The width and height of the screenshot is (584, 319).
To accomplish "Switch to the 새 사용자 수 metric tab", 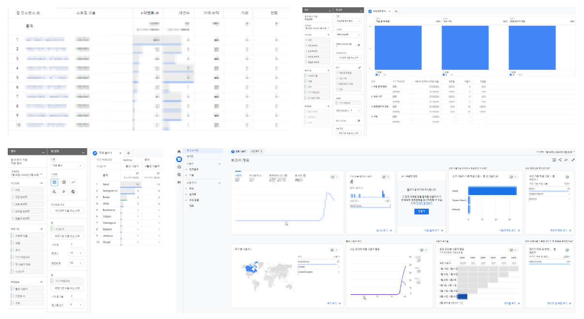I will [255, 175].
